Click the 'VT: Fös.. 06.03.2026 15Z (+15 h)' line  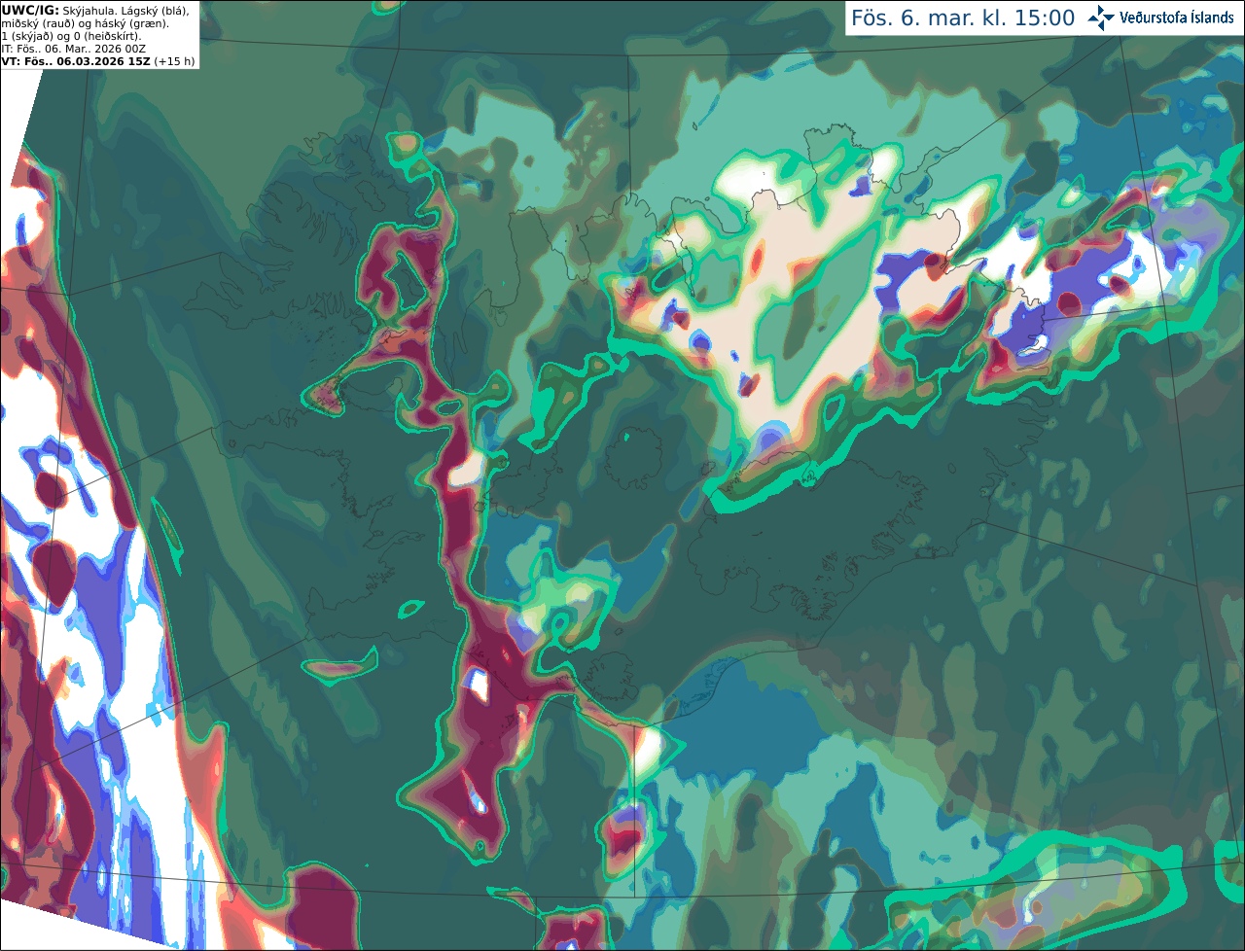click(x=98, y=61)
